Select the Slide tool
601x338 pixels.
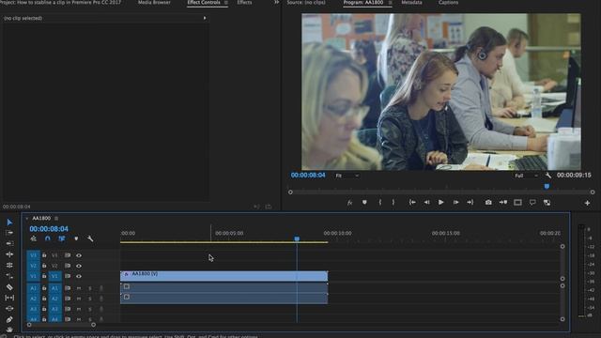point(9,308)
